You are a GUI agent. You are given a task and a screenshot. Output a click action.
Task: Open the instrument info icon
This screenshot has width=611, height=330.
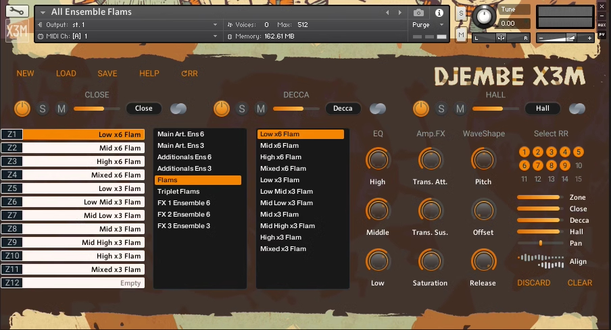click(x=439, y=13)
